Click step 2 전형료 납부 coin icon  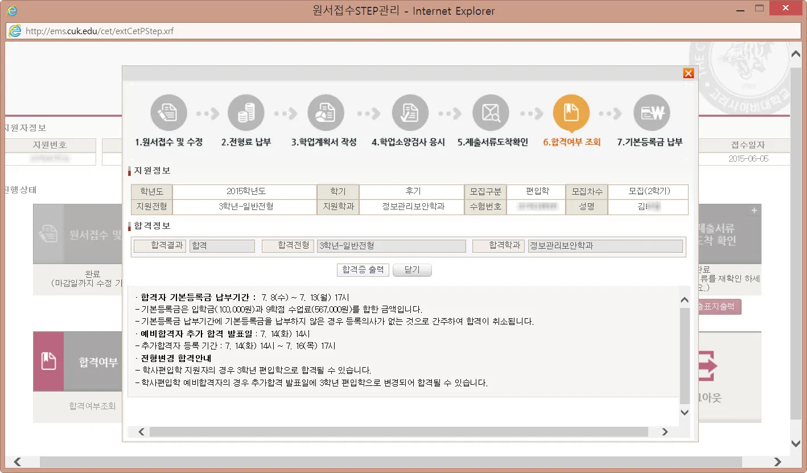[x=246, y=113]
